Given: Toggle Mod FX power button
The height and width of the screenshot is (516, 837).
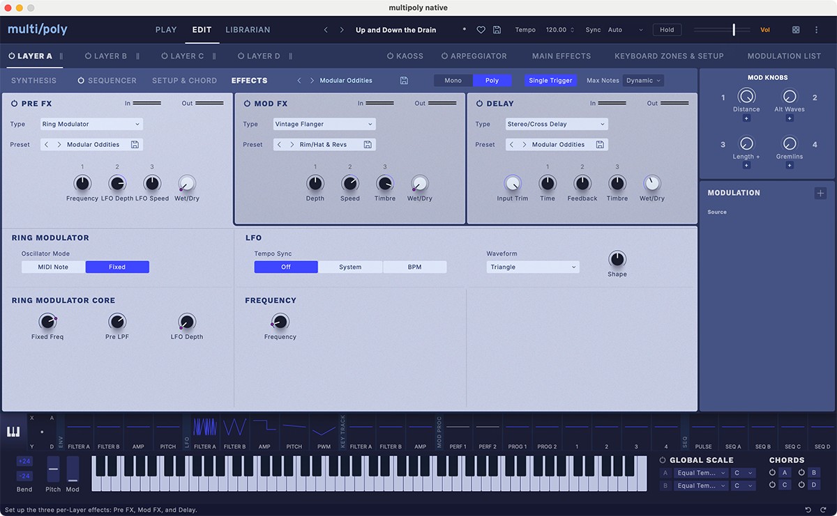Looking at the screenshot, I should point(247,104).
